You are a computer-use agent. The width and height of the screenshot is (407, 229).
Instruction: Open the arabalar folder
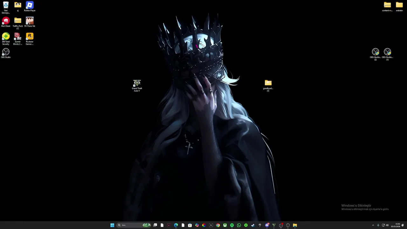click(399, 7)
